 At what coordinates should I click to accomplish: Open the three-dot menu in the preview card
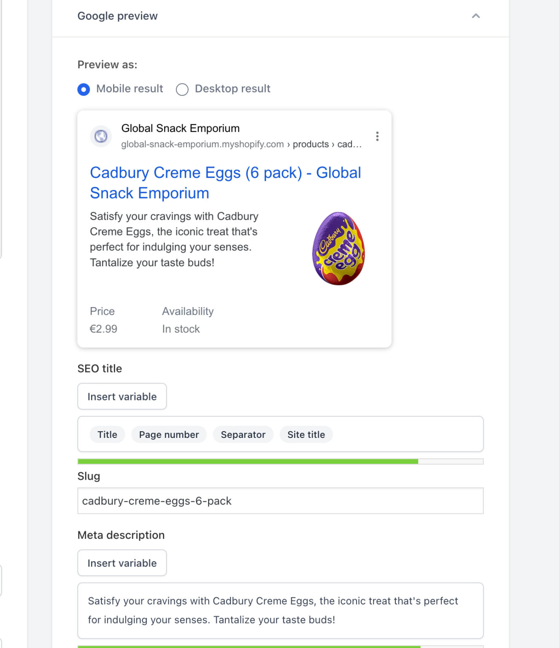click(x=378, y=136)
